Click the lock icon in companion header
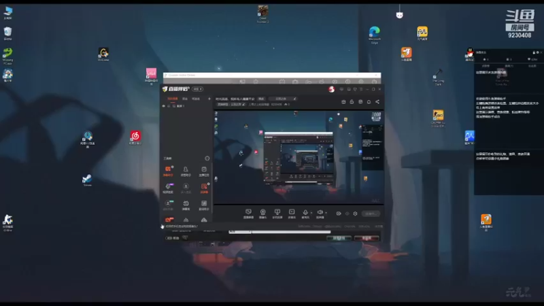Screen dimensions: 544x306 (x=352, y=101)
